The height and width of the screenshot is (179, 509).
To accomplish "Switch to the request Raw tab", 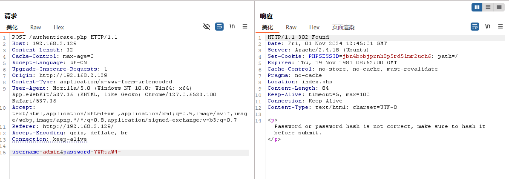I will [x=36, y=27].
